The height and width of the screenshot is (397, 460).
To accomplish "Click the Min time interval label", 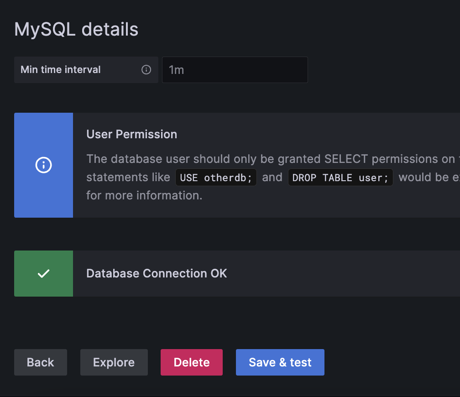I will pyautogui.click(x=60, y=69).
